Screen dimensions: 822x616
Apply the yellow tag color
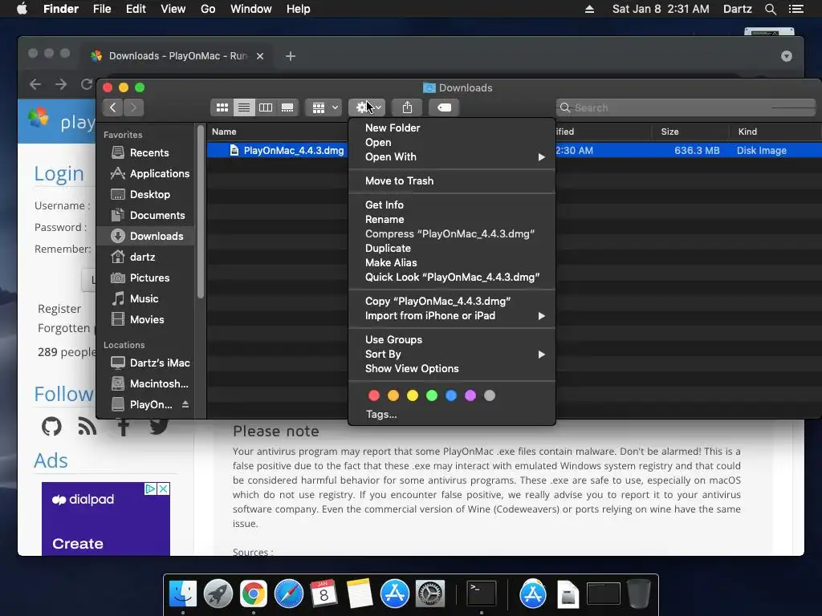(x=413, y=395)
